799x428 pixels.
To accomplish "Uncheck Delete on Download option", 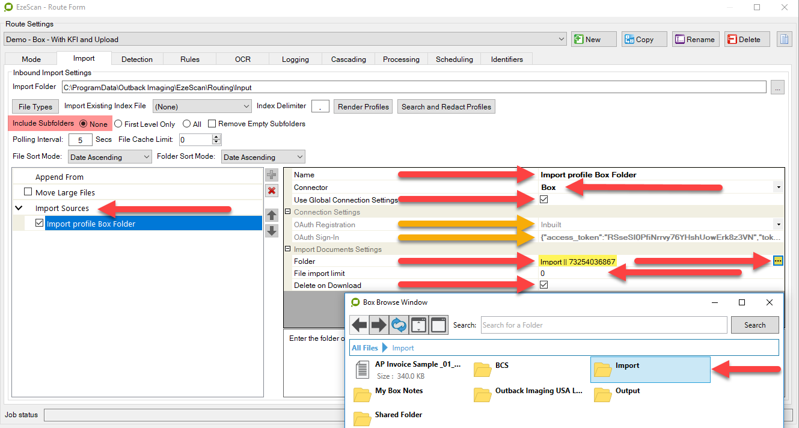I will 544,285.
